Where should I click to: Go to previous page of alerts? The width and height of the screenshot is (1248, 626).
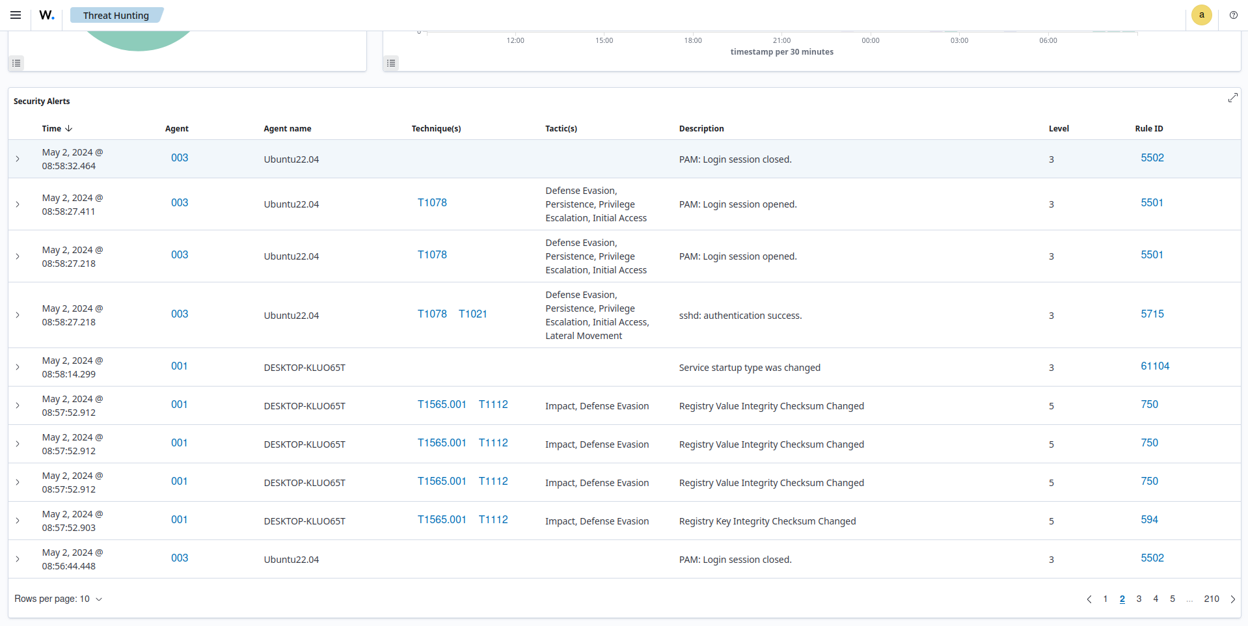pyautogui.click(x=1089, y=599)
